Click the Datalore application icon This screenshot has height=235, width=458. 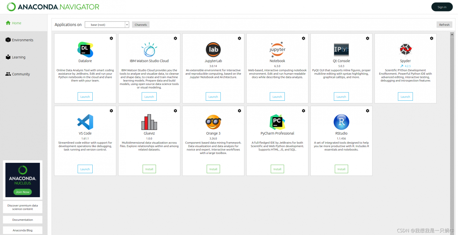pos(85,50)
